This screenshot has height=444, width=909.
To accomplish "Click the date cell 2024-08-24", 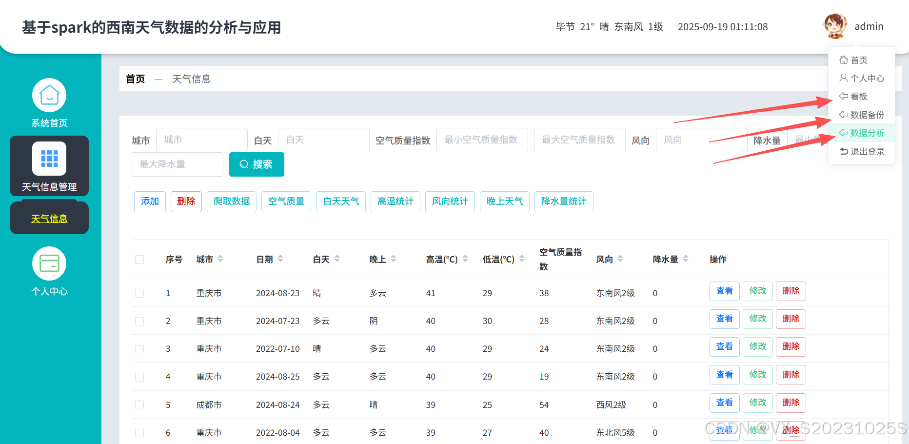I will 278,405.
